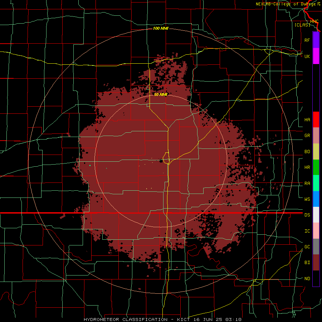
Task: Click the HHC product code label
Action: pos(314,21)
